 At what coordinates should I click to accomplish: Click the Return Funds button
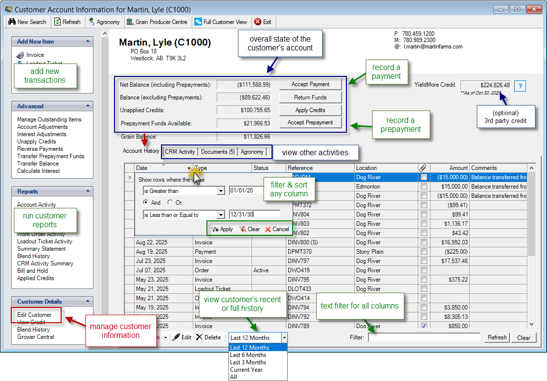pos(311,97)
